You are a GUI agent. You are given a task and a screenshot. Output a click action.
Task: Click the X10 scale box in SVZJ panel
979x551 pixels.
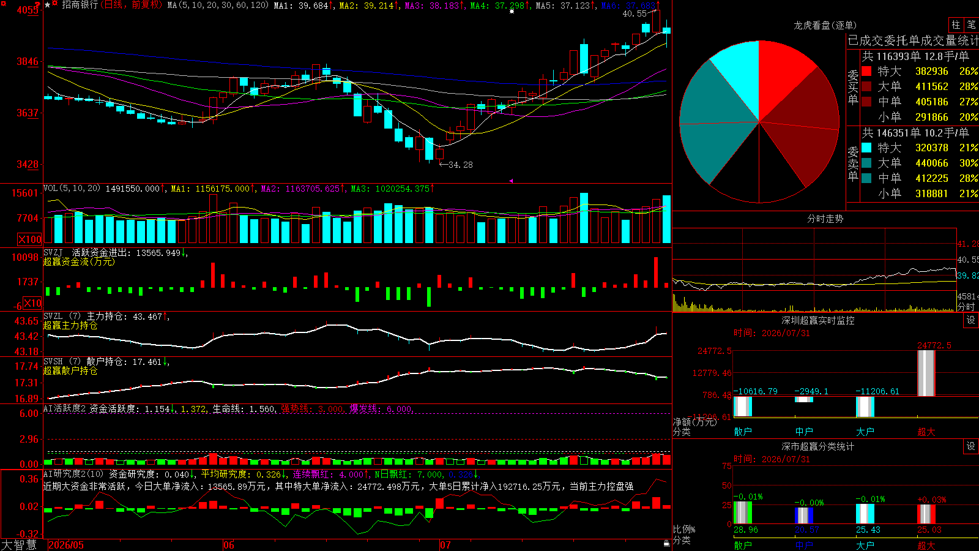pos(32,303)
